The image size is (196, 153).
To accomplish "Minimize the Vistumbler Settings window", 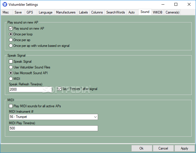I will 163,4.
